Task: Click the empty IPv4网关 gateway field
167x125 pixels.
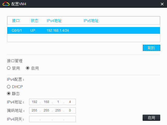Action: pos(52,119)
